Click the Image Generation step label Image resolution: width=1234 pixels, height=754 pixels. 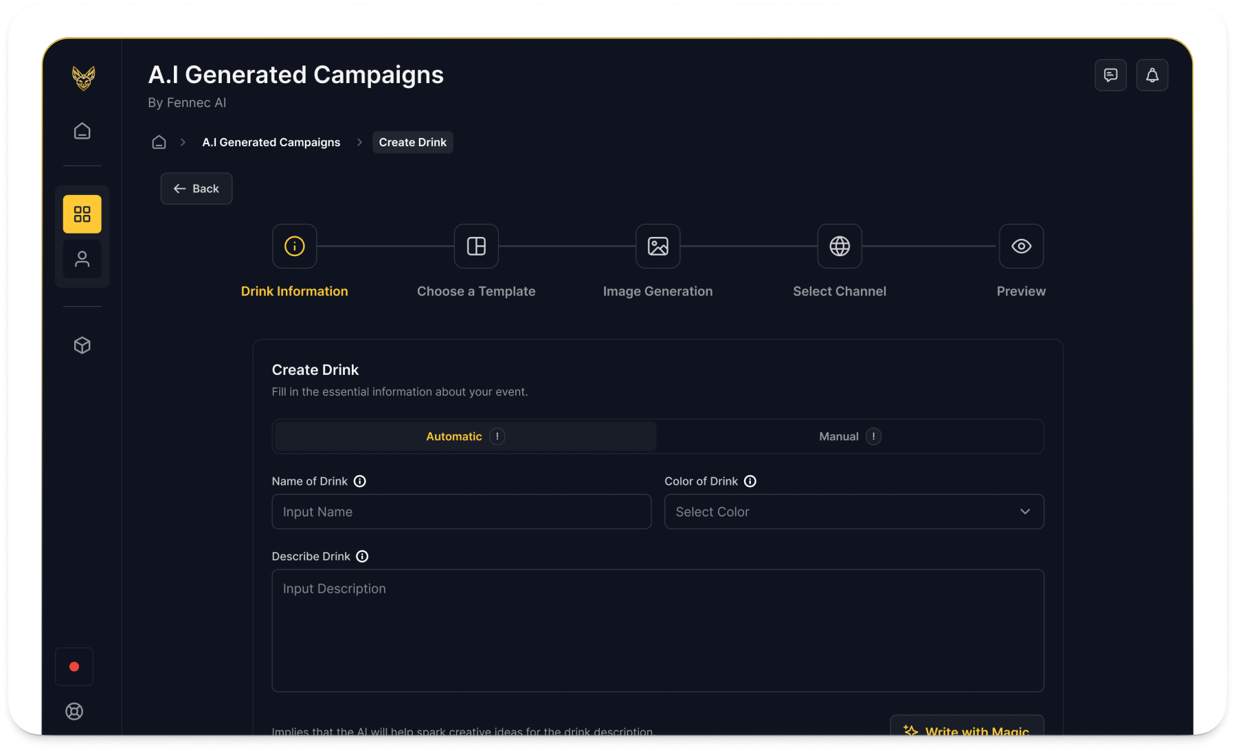click(658, 291)
